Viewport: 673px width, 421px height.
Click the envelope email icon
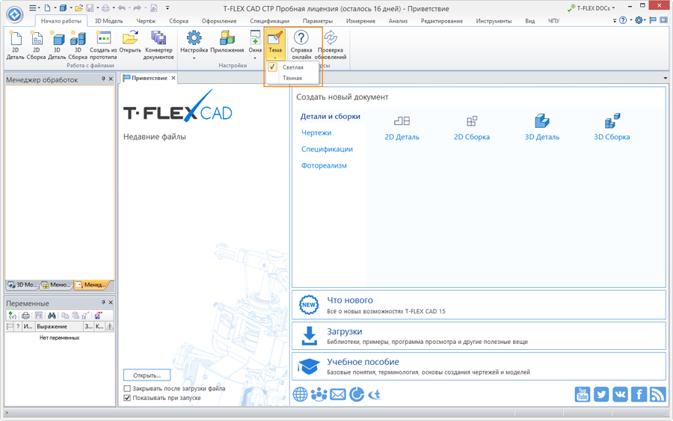point(338,394)
